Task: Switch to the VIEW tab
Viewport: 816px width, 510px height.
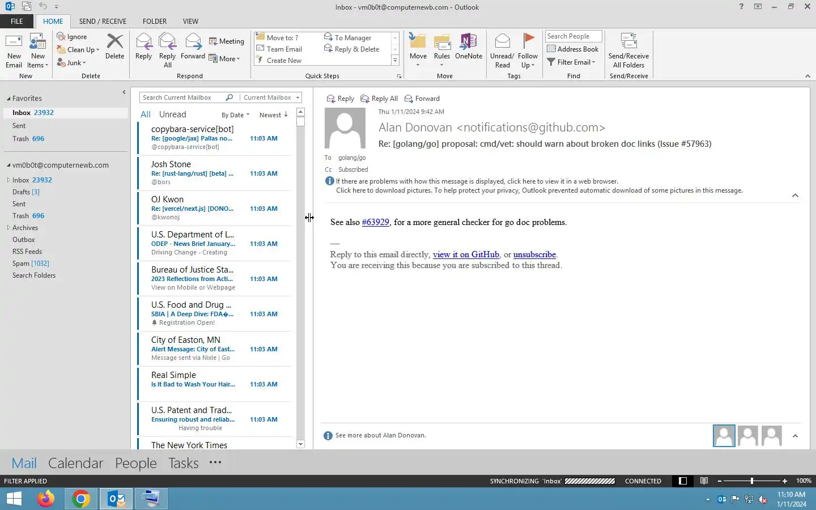Action: click(190, 22)
